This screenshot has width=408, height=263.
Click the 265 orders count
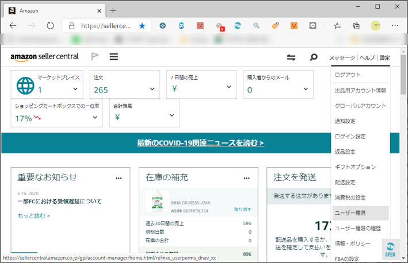(101, 90)
